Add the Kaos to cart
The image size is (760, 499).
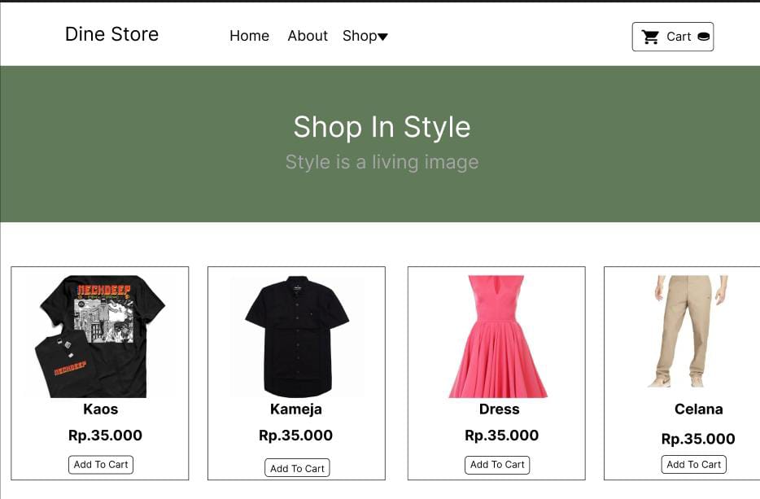click(101, 465)
